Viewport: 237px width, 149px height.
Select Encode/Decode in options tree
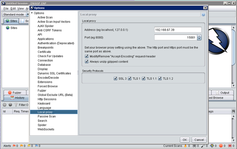pos(48,78)
